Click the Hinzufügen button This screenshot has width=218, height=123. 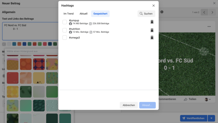(147, 105)
